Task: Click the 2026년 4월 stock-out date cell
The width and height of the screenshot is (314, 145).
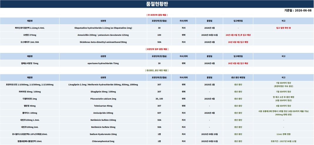Action: [x=210, y=113]
